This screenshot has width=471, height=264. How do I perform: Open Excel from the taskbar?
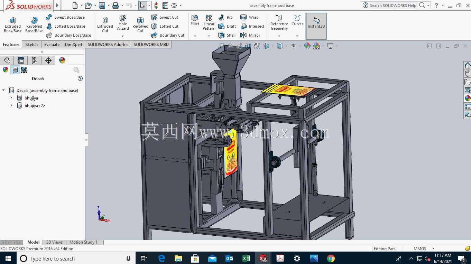246,258
